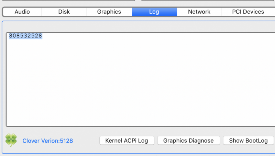Click the word Kernel on the ACPi log button
Screen dimensions: 275x156
tap(113, 141)
